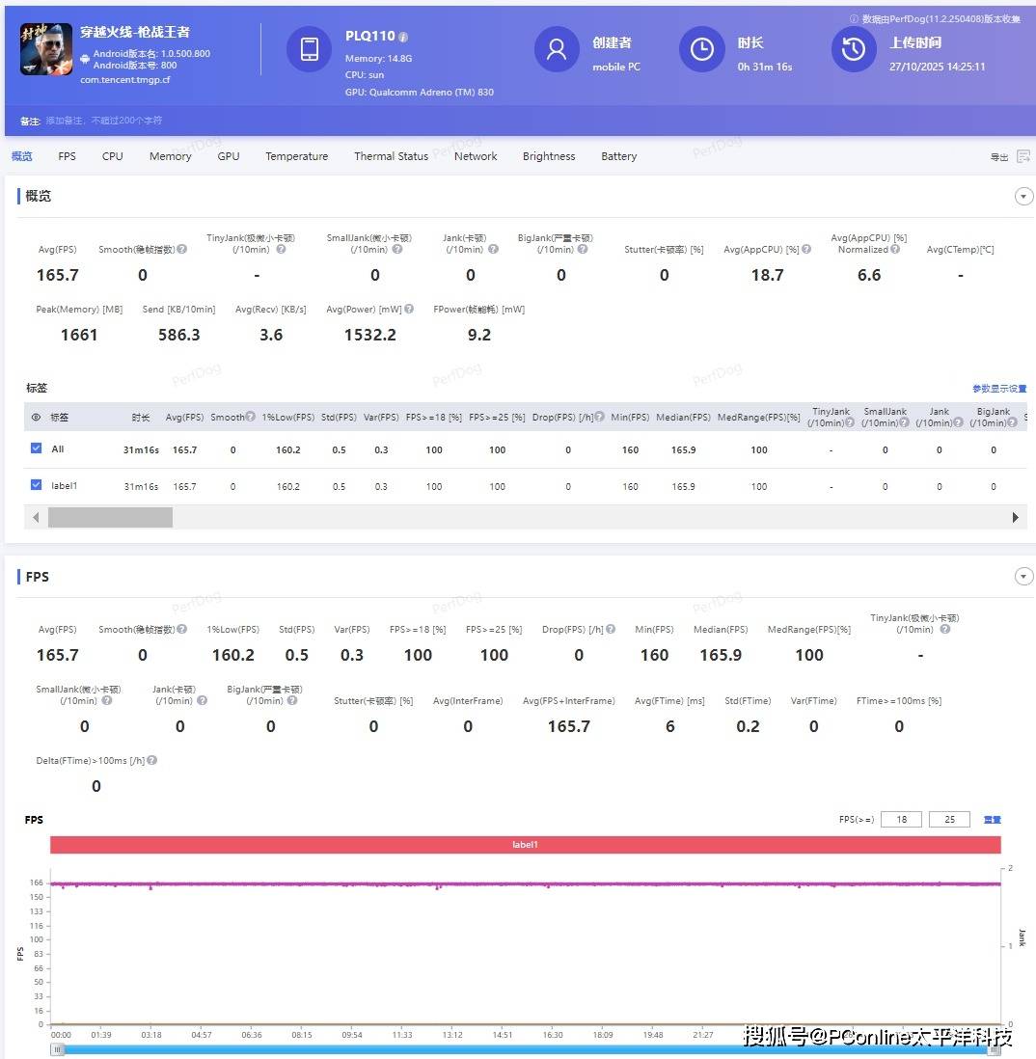
Task: Click the export (导出) icon
Action: pos(1022,156)
